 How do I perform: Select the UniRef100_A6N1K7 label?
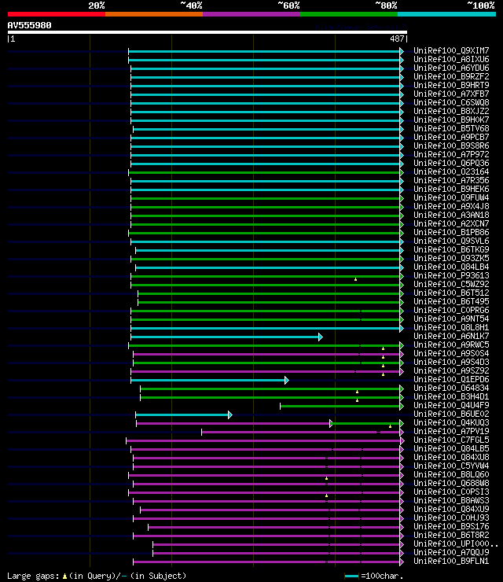[451, 337]
